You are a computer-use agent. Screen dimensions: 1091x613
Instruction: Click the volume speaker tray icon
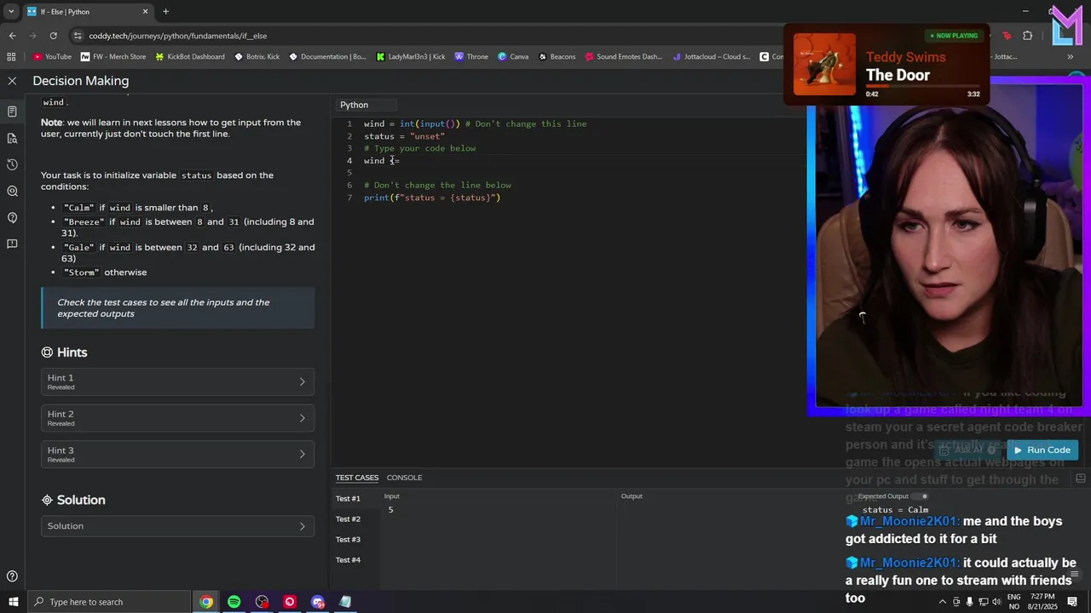[997, 602]
